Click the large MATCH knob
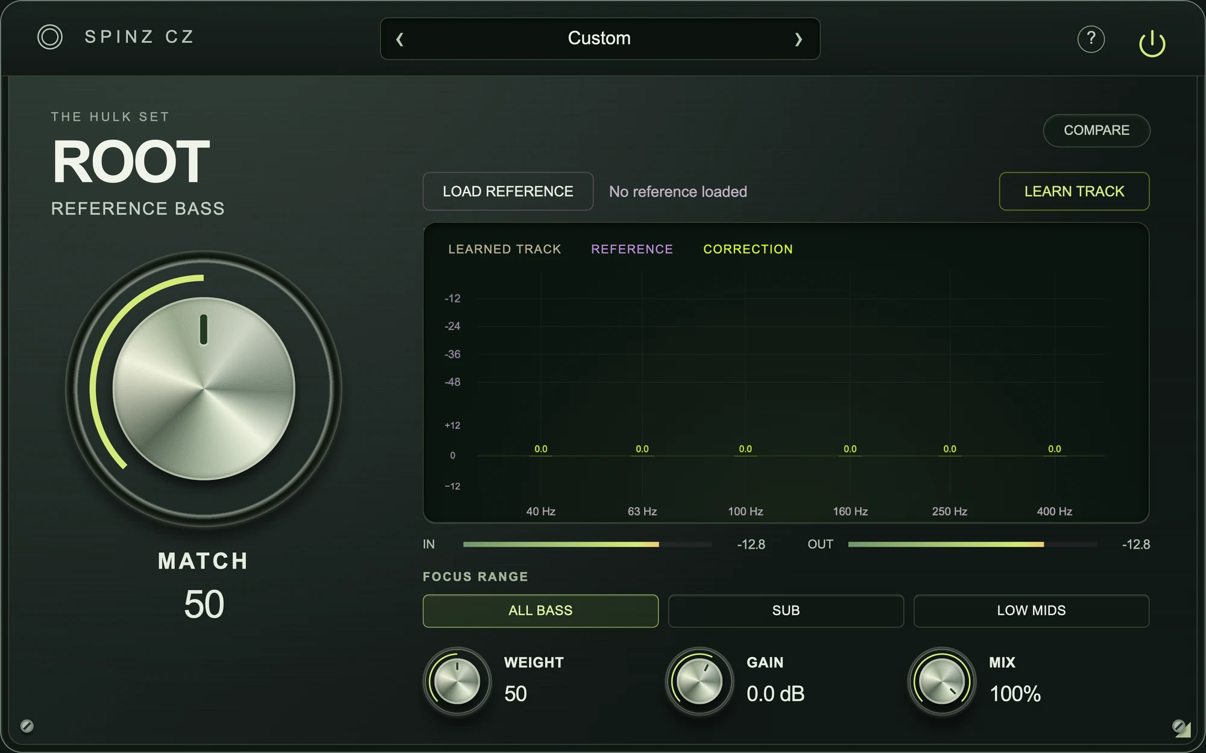Screen dimensions: 1206x753 204,389
